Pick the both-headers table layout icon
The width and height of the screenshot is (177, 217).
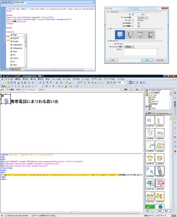pyautogui.click(x=150, y=35)
